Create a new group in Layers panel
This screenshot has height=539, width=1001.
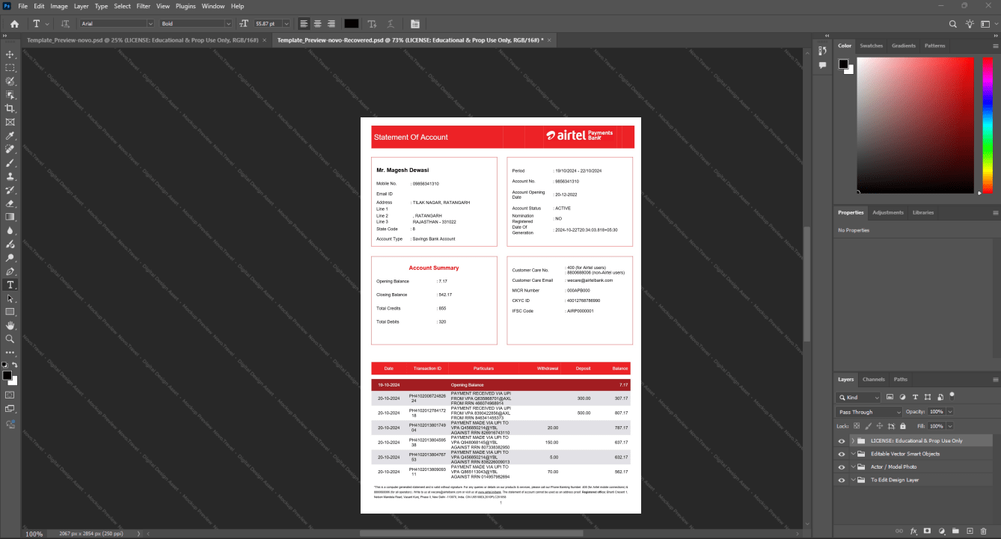955,531
